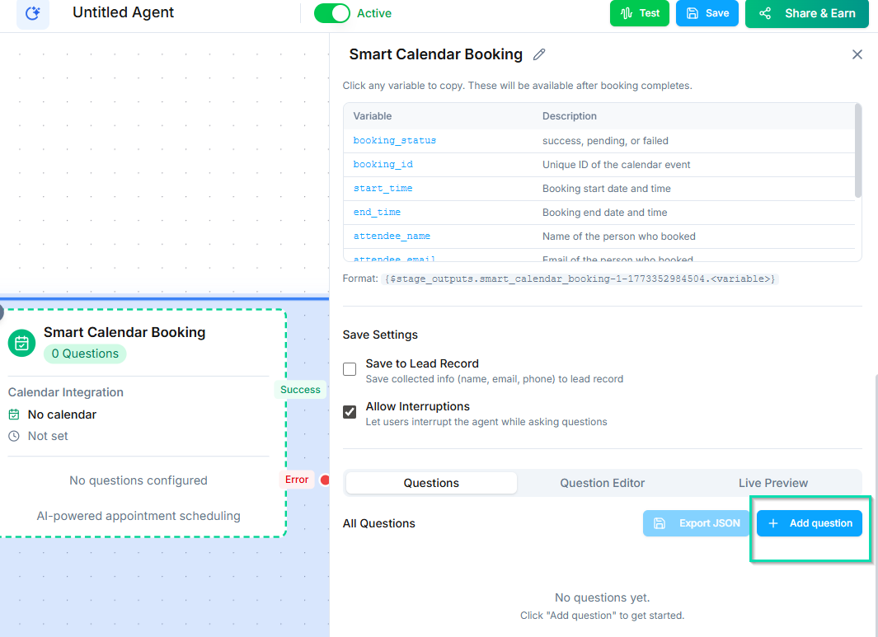Click the agent logo icon top-left

pos(33,13)
